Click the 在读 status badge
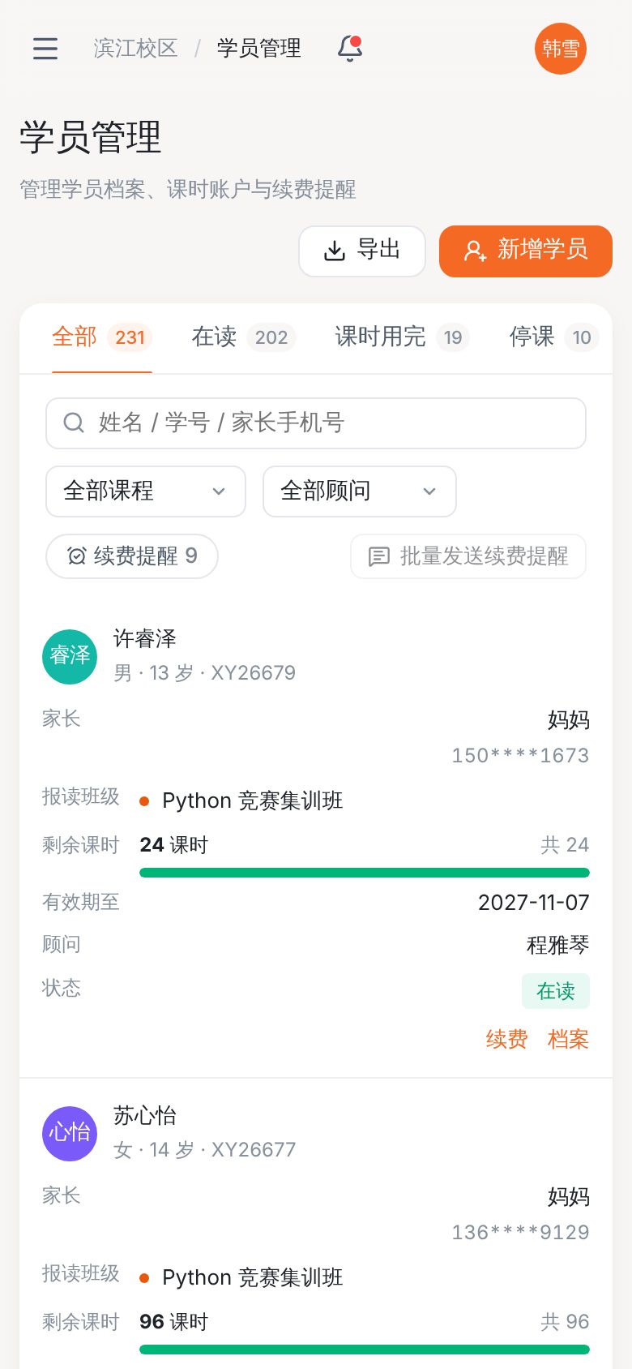632x1369 pixels. [x=556, y=991]
